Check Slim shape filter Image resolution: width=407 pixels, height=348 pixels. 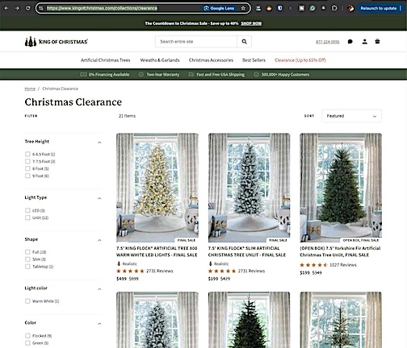[27, 259]
